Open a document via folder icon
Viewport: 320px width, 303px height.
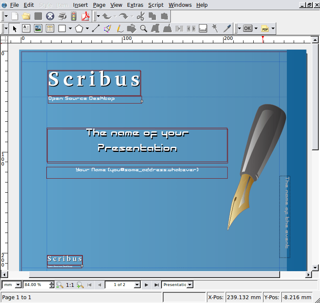click(26, 16)
